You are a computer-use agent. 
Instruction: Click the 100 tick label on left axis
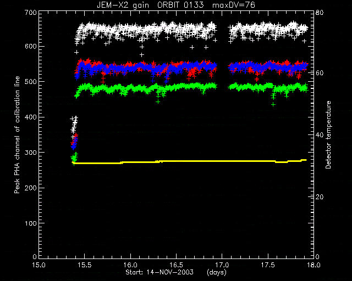[x=30, y=223]
